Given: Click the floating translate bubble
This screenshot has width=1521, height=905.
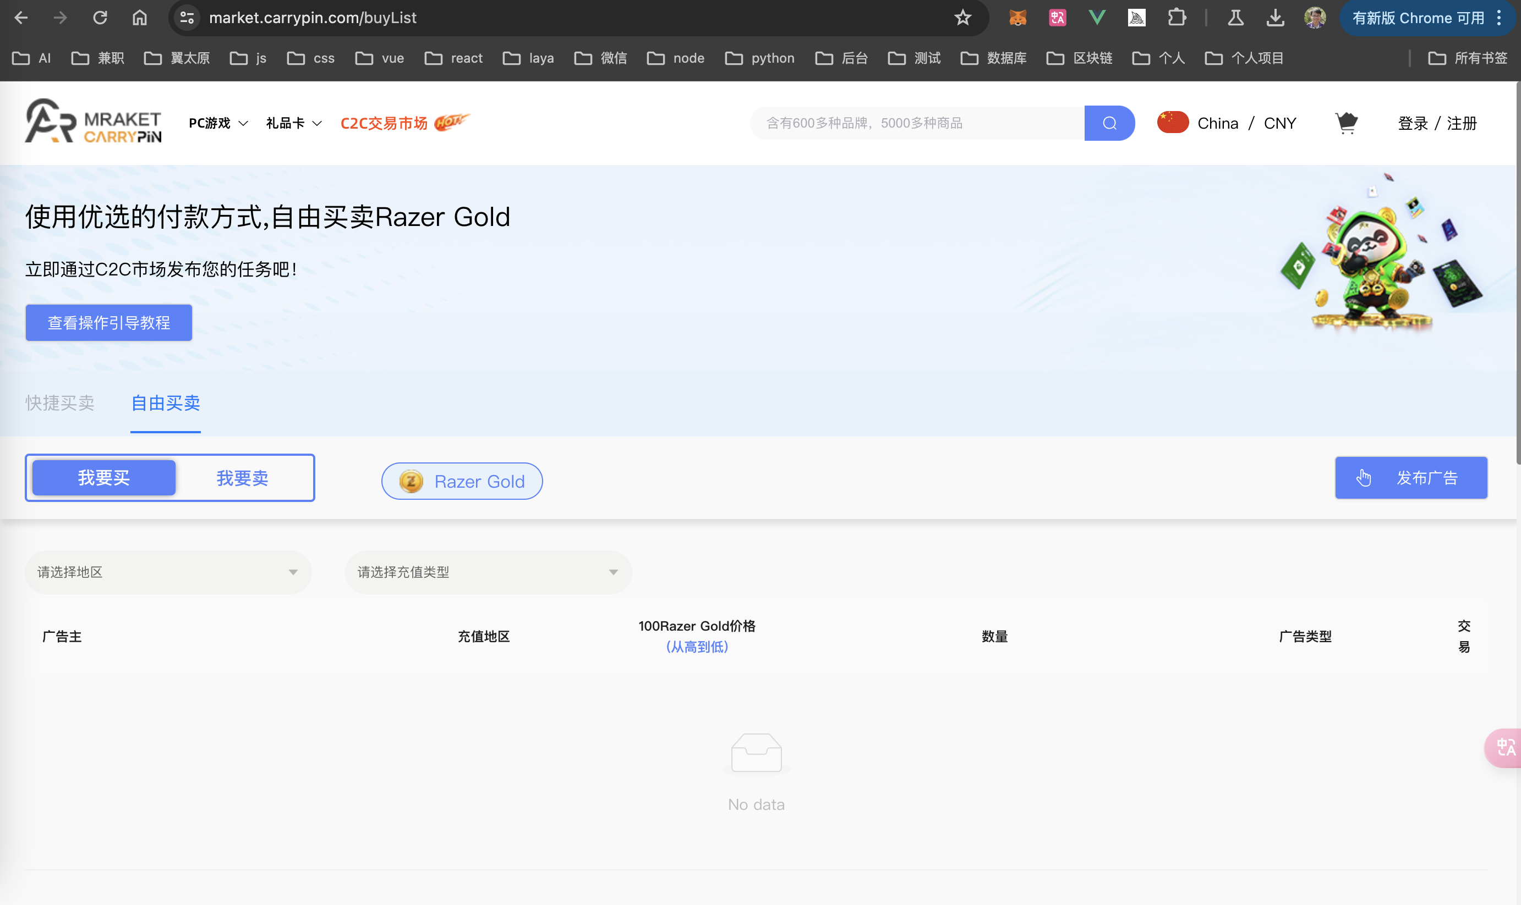Looking at the screenshot, I should 1503,748.
